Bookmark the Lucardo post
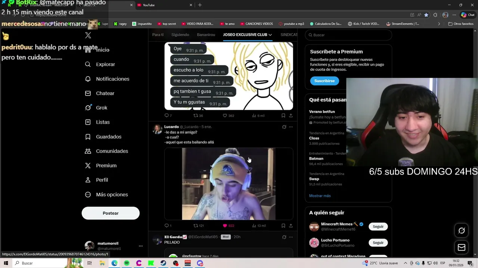Image resolution: width=478 pixels, height=268 pixels. (x=283, y=226)
